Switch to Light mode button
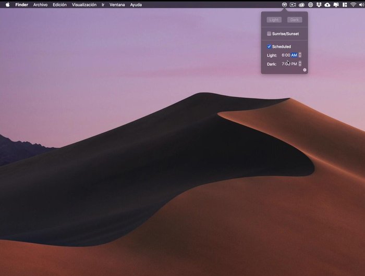The width and height of the screenshot is (365, 276). (x=274, y=20)
